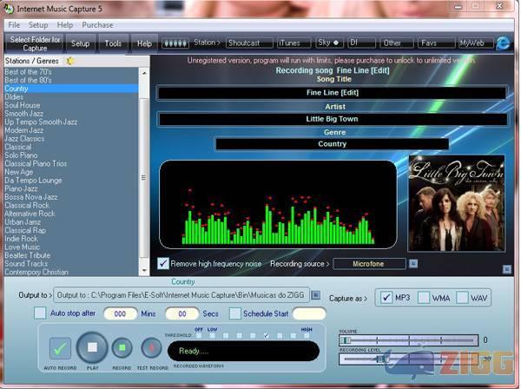Open Internet Explorer browser icon
The width and height of the screenshot is (521, 389).
[503, 43]
